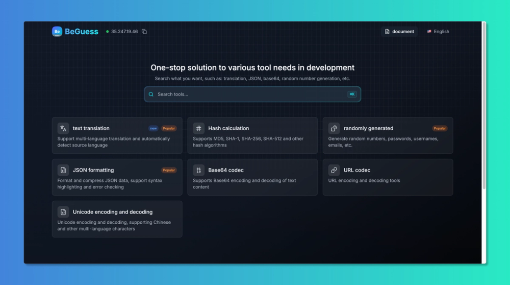
Task: Click the text translation description text
Action: (x=114, y=142)
